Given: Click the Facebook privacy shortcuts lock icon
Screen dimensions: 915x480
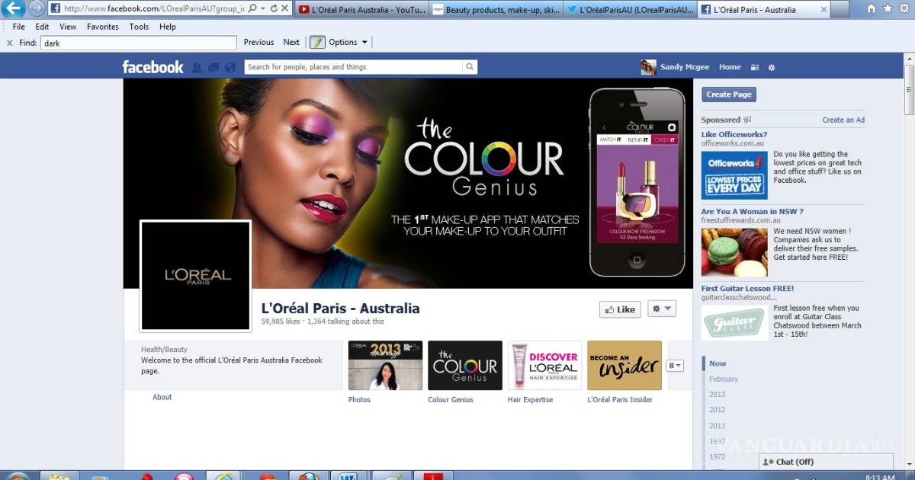Looking at the screenshot, I should (x=755, y=67).
